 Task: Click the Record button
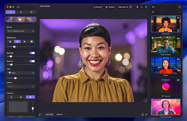click(97, 7)
